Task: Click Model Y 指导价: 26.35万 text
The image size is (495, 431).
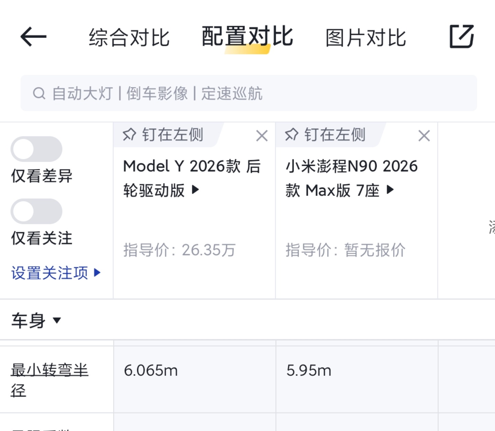Action: click(x=179, y=250)
